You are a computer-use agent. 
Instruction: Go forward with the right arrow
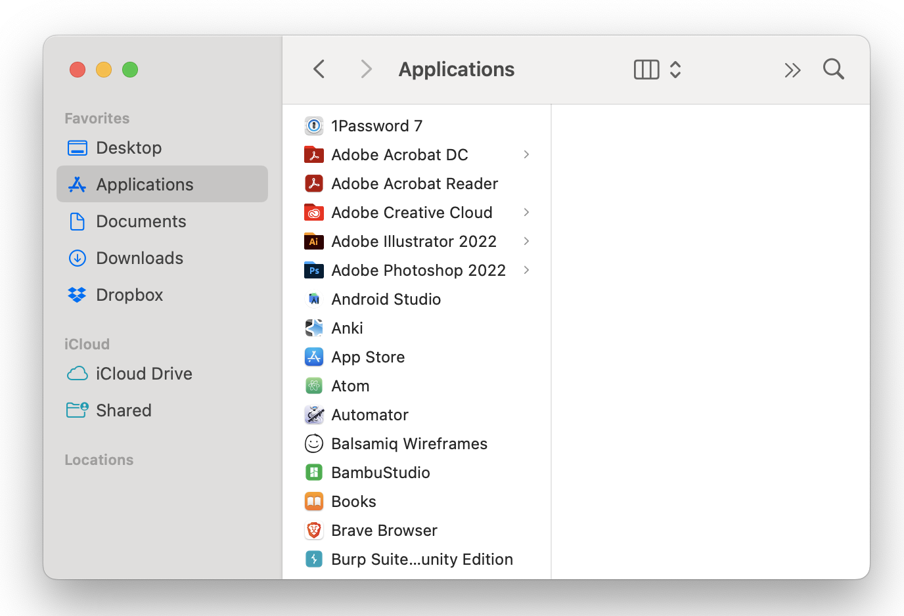pyautogui.click(x=367, y=69)
